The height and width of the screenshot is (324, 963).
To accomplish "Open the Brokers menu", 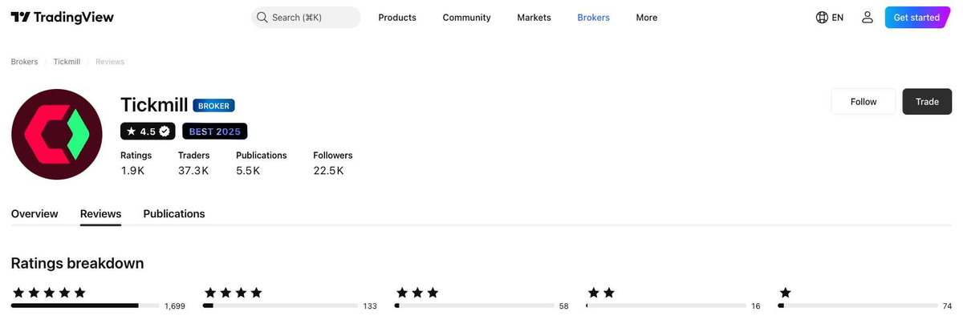I will (x=593, y=18).
